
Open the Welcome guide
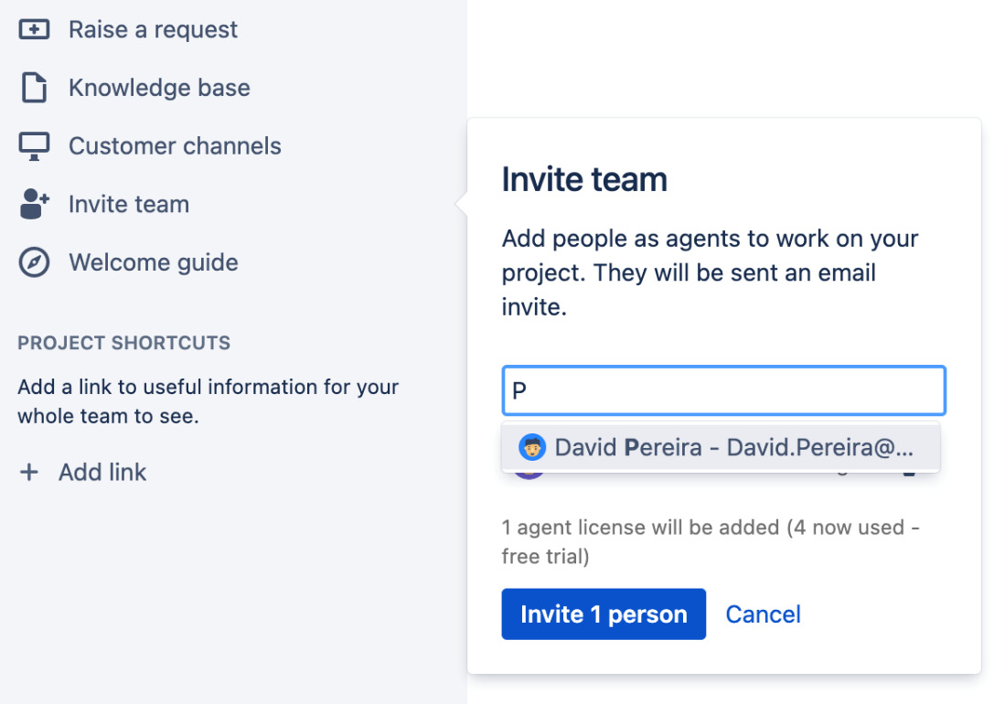pos(153,261)
